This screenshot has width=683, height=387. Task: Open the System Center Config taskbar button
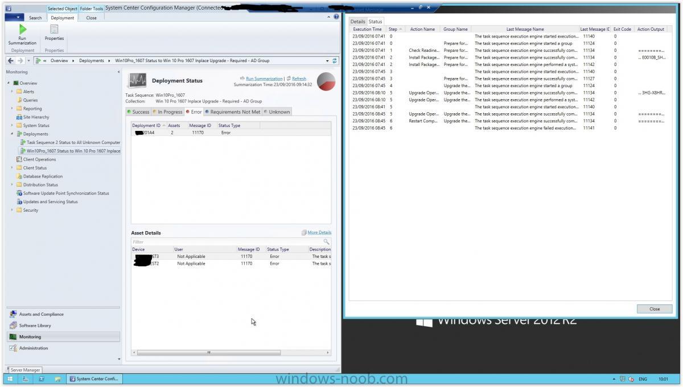tap(94, 378)
